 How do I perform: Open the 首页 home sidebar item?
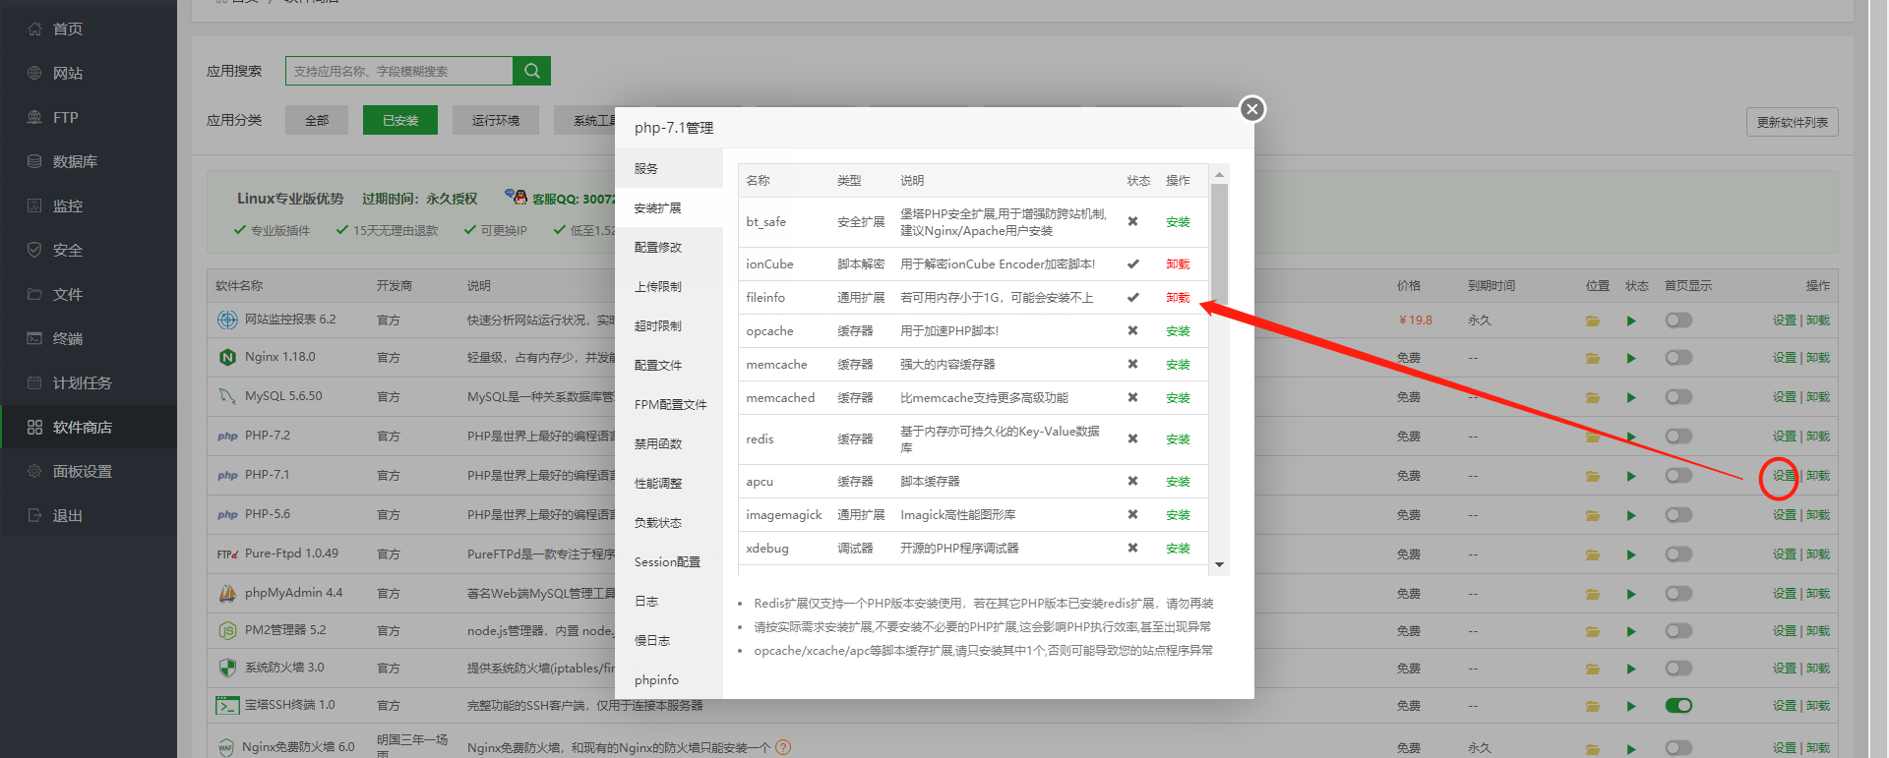tap(68, 29)
